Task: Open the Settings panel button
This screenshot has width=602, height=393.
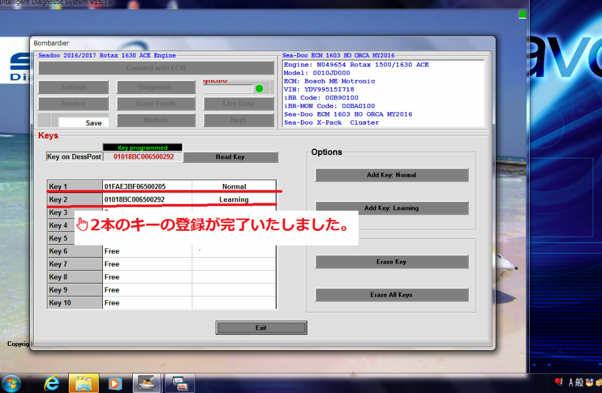Action: tap(73, 87)
